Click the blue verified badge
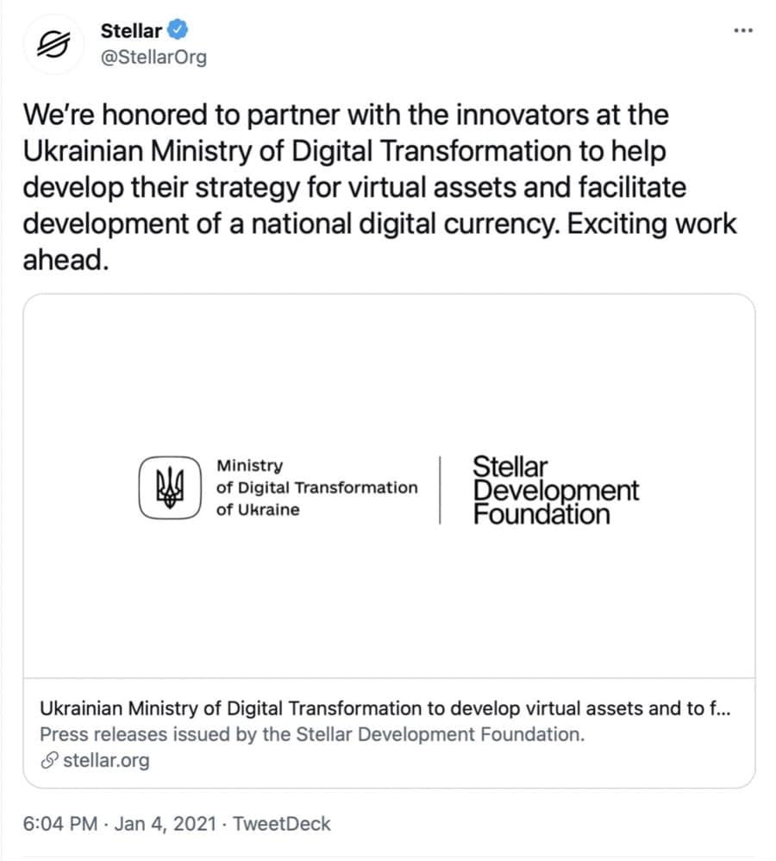 tap(178, 31)
